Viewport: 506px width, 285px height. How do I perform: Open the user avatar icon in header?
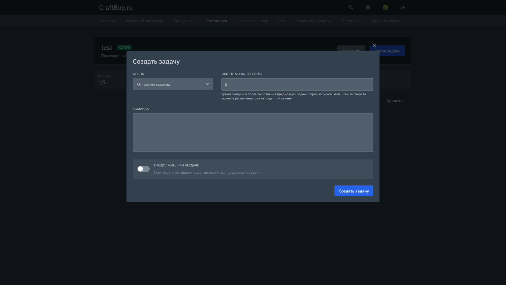(x=385, y=7)
